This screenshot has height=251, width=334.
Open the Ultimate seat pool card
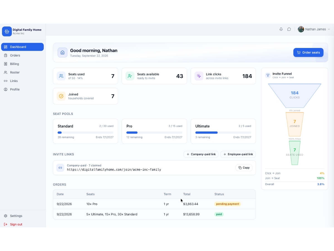(223, 131)
